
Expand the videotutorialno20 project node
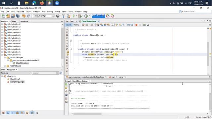coord(2,35)
